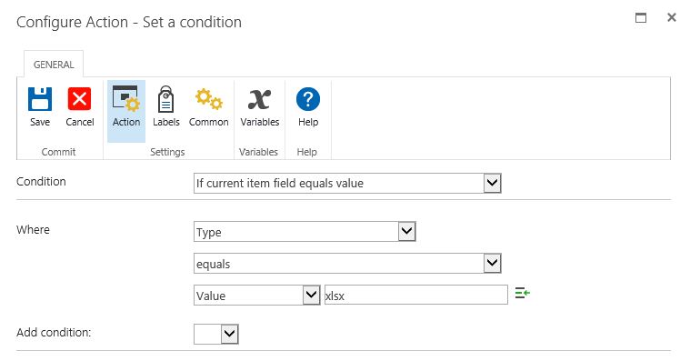Open the Variables icon
690x361 pixels.
click(x=259, y=99)
